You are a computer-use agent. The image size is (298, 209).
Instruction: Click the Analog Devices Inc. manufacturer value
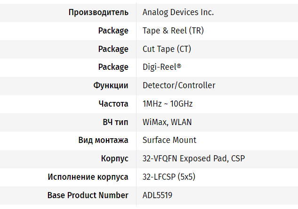(x=178, y=12)
